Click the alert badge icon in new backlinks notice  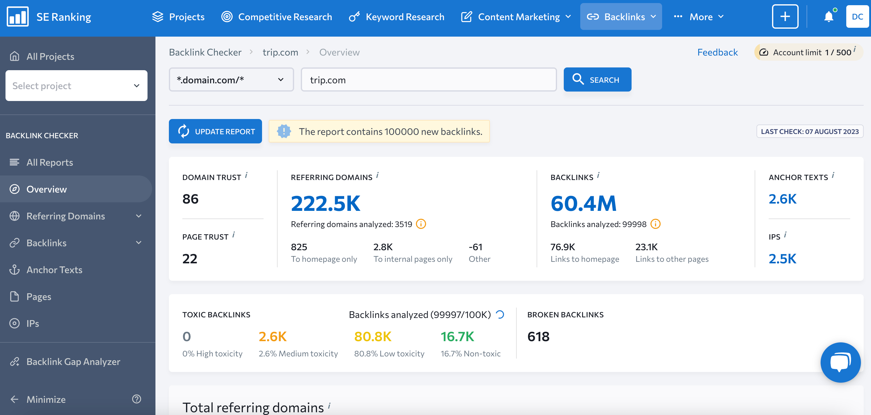pos(284,131)
